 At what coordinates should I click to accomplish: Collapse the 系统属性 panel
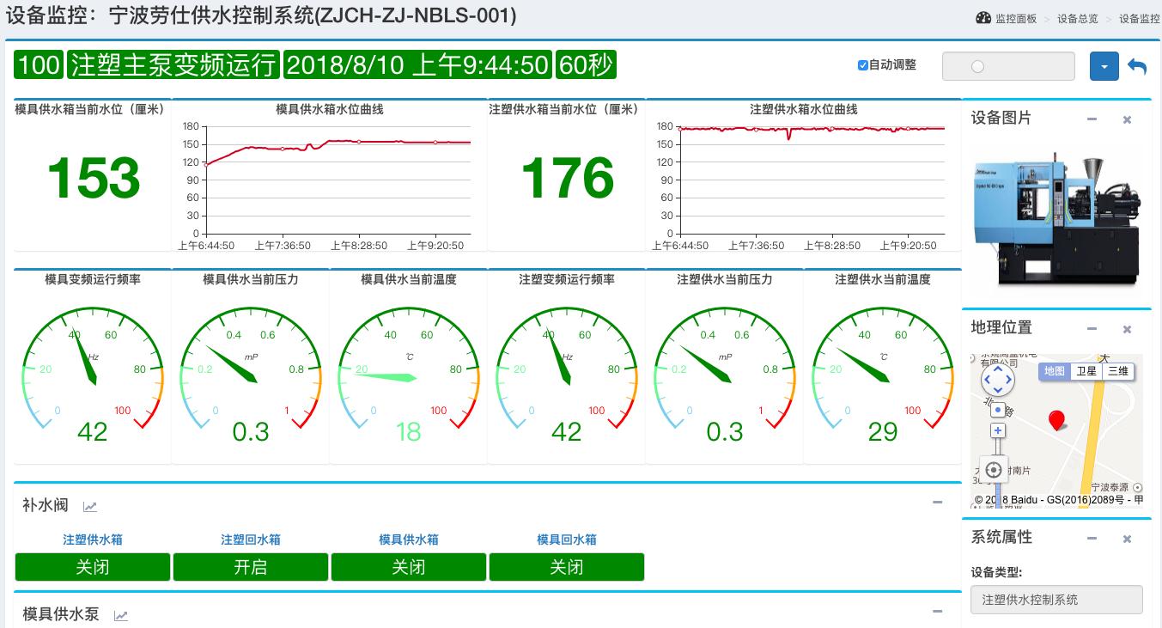1092,539
